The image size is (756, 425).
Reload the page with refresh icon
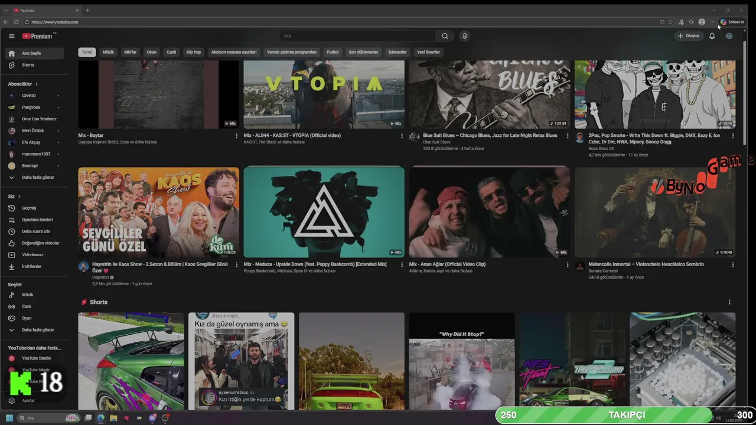(16, 22)
